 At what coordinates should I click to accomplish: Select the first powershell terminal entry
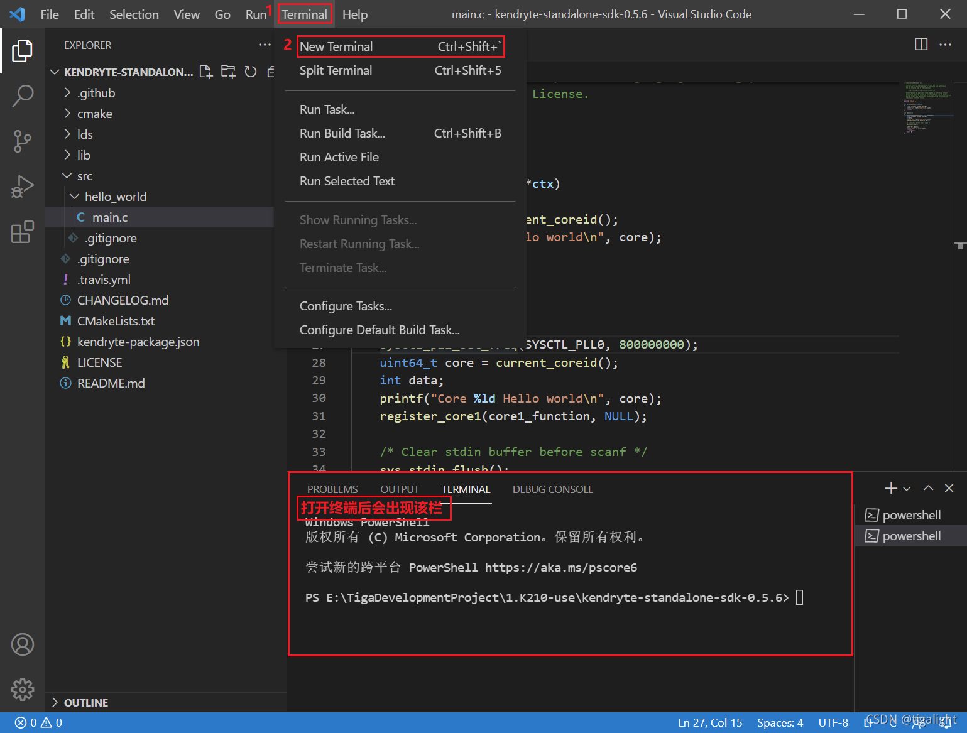[911, 515]
